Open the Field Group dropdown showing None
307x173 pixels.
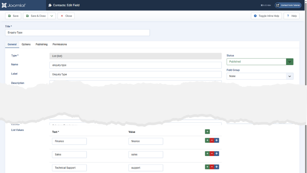tap(260, 76)
